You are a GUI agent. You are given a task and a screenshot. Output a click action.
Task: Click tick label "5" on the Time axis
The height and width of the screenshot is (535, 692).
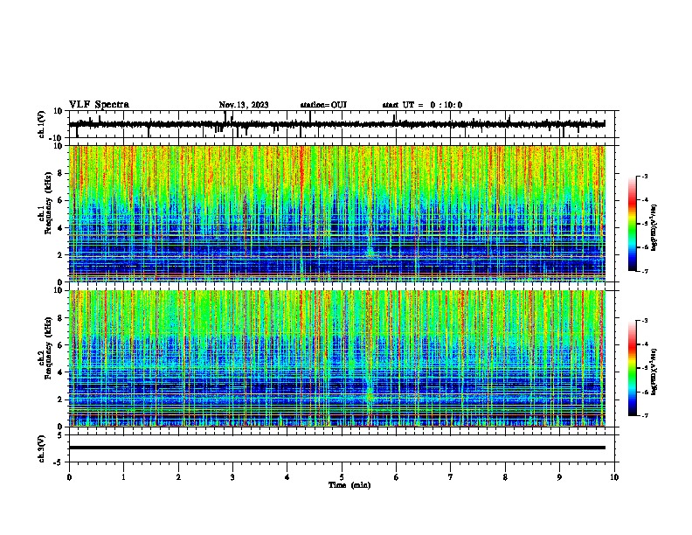coord(342,477)
